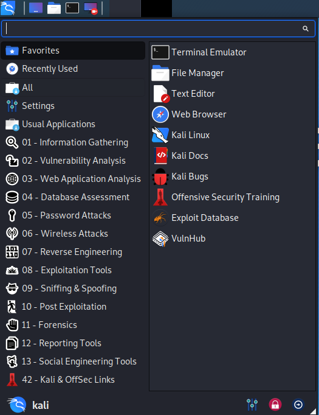Screen dimensions: 319x415
Task: Open 42 - Kali & OffSec Links category
Action: pyautogui.click(x=73, y=380)
